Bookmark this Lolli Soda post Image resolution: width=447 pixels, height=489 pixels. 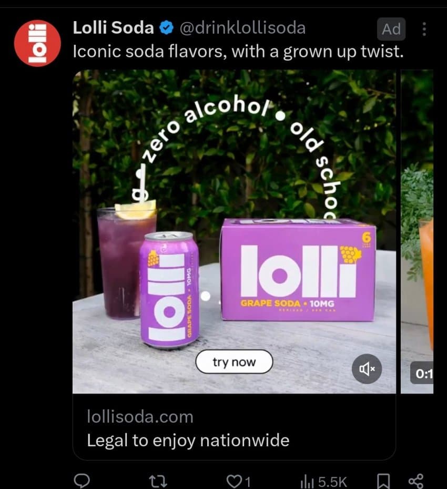(383, 481)
